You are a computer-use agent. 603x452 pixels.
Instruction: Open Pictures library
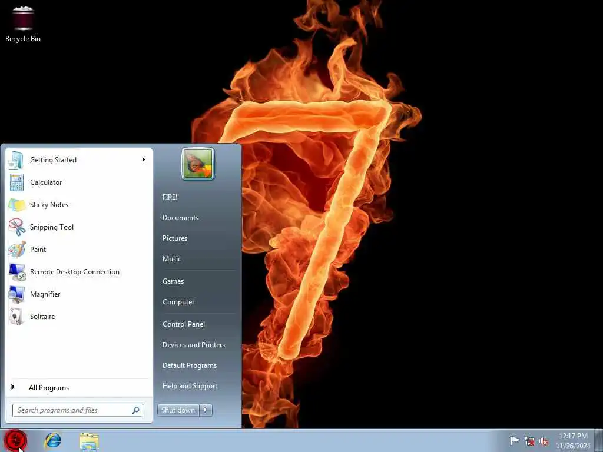[x=175, y=238]
